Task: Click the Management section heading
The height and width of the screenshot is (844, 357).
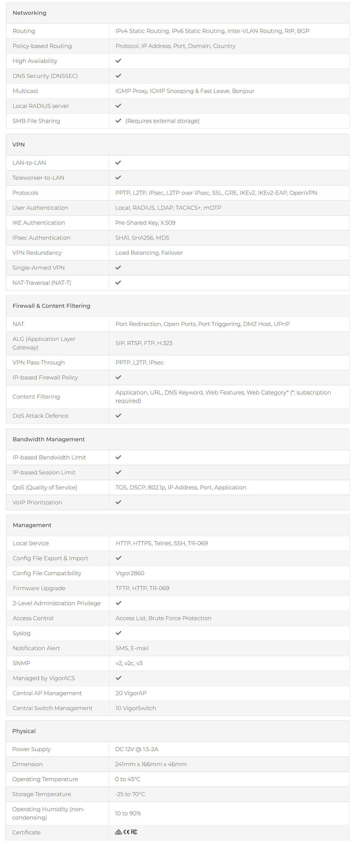Action: pos(32,525)
